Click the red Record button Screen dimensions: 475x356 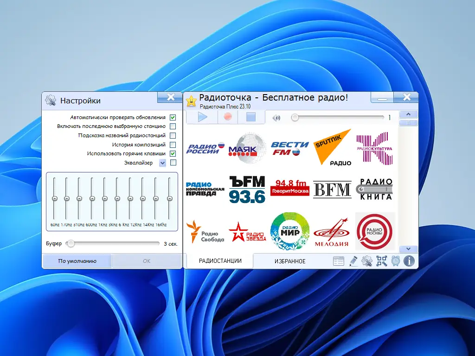228,117
